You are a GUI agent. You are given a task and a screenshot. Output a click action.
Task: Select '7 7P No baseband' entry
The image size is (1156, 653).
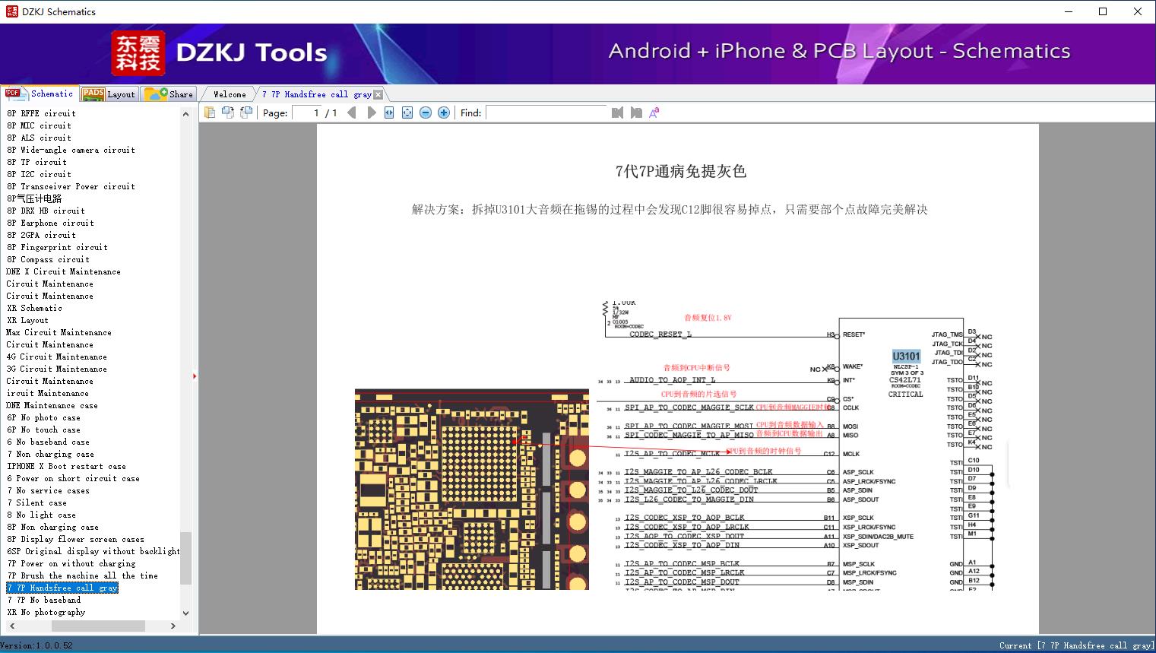43,600
